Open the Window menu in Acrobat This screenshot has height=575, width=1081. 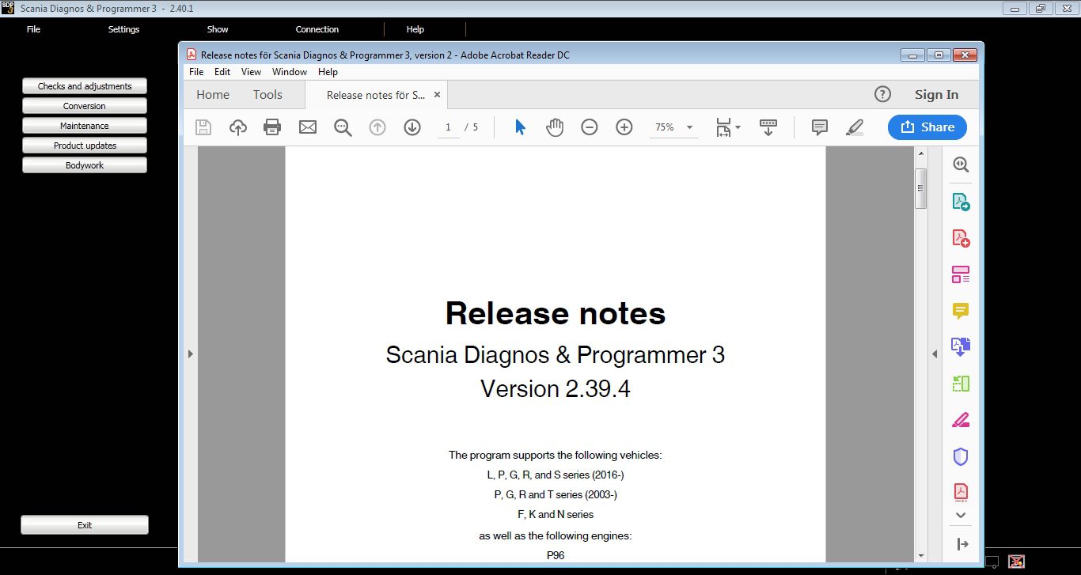[290, 72]
